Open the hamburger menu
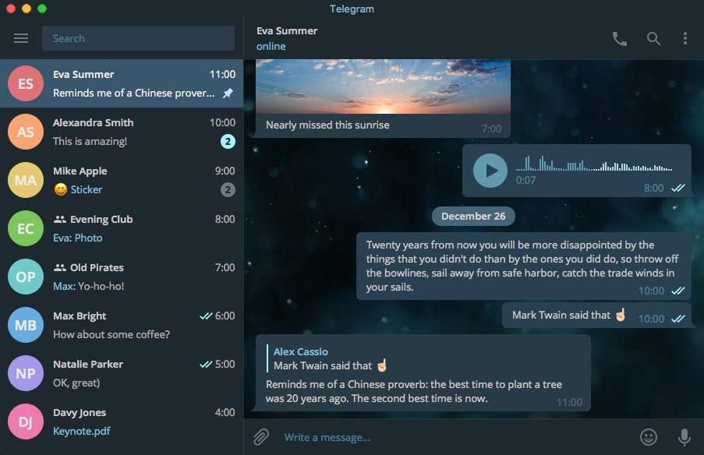The height and width of the screenshot is (455, 704). (x=20, y=37)
